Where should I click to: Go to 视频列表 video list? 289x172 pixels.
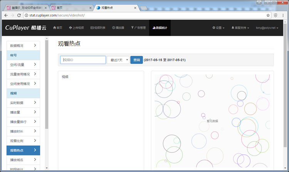pyautogui.click(x=98, y=28)
